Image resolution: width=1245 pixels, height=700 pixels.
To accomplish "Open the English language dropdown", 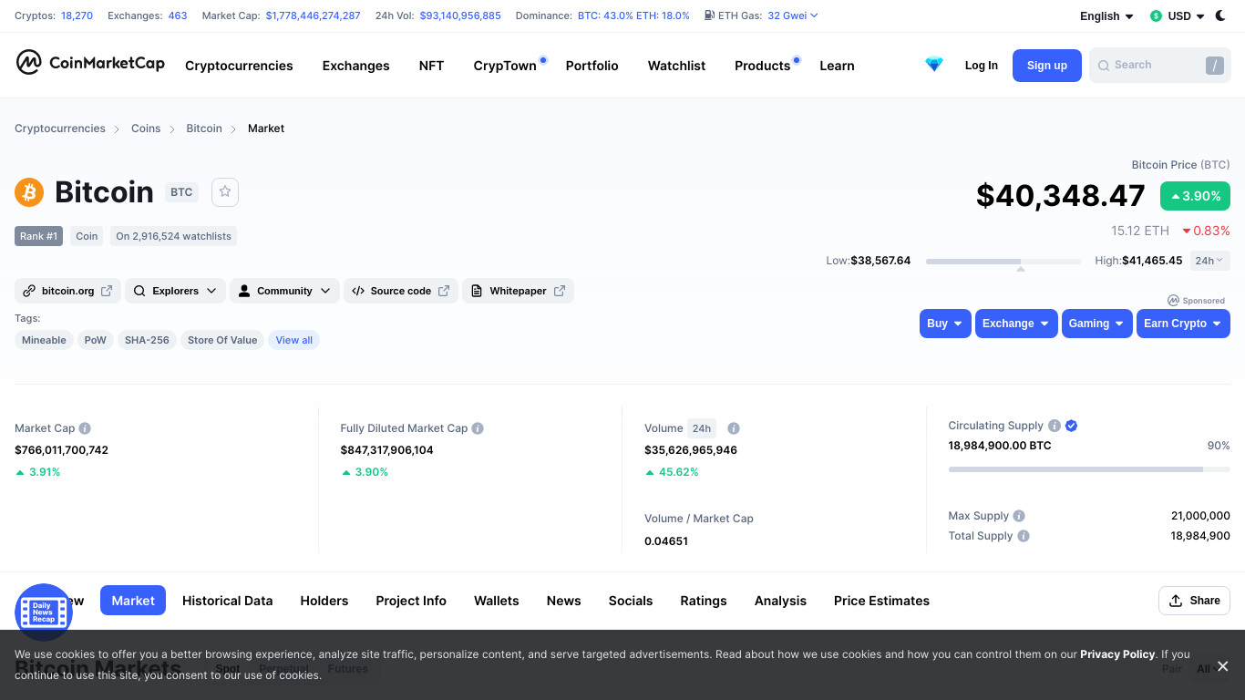I will coord(1106,15).
